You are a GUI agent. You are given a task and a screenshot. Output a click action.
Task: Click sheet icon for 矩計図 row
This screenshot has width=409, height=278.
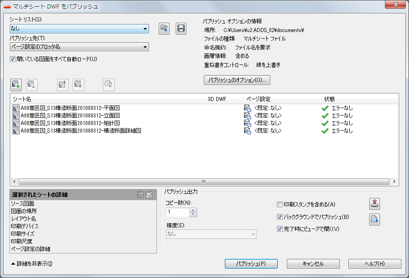[x=16, y=123]
